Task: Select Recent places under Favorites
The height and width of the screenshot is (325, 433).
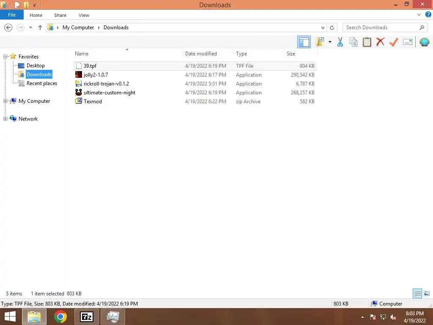Action: [x=42, y=83]
